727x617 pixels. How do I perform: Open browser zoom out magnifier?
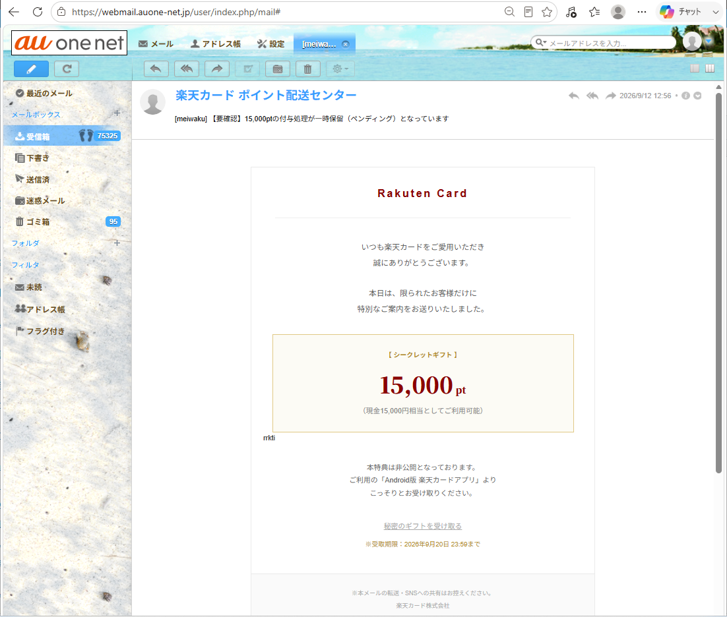point(509,12)
